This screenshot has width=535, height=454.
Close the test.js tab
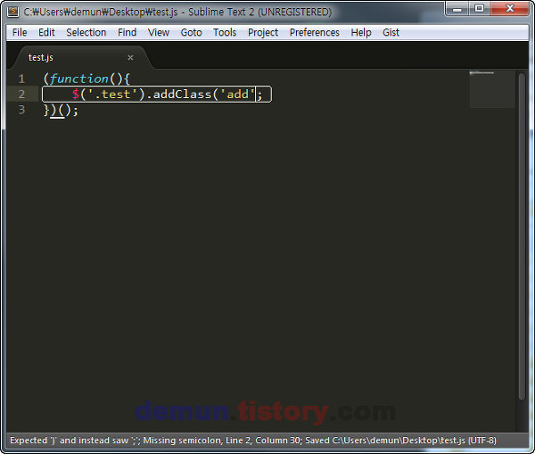[130, 58]
